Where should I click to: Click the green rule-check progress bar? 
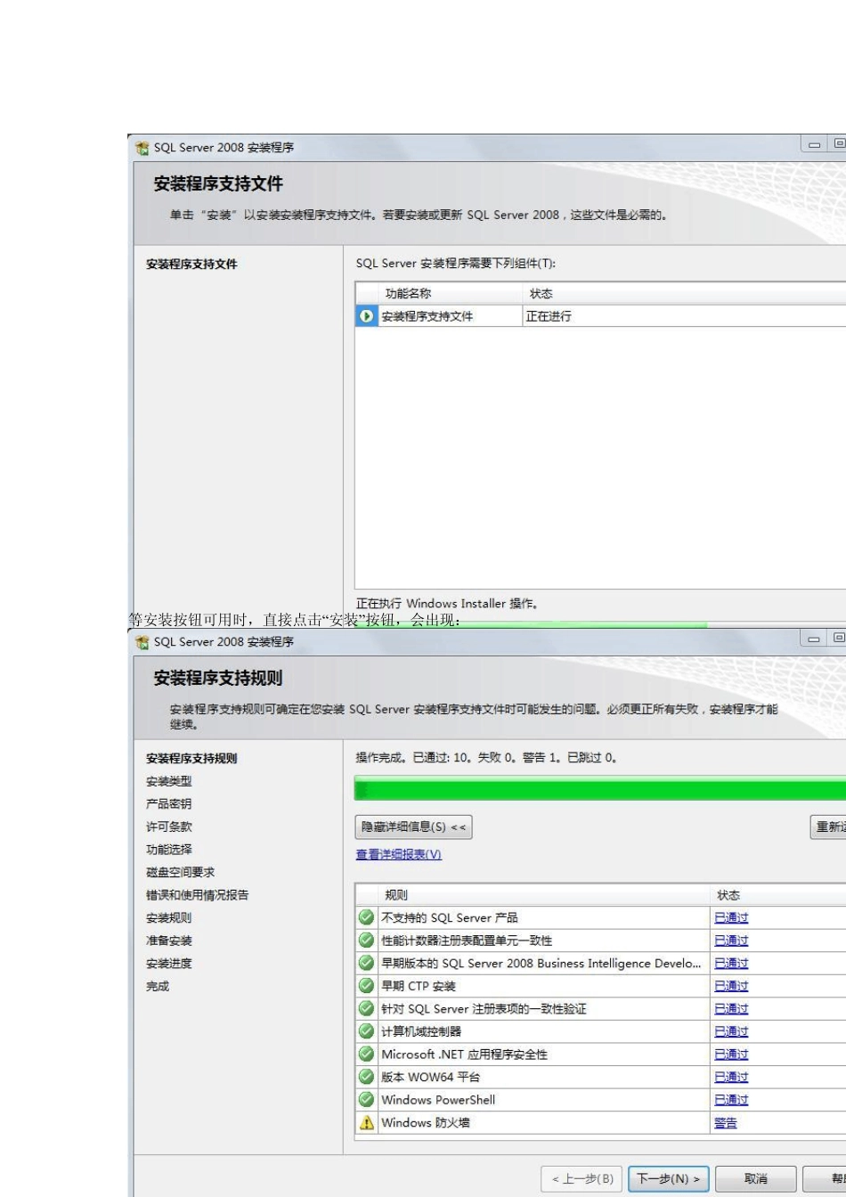pos(599,789)
